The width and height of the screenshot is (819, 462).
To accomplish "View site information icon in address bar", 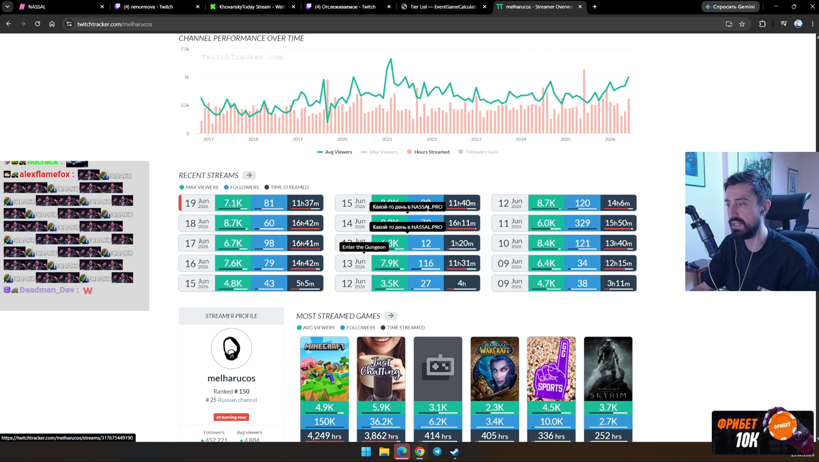I will (69, 24).
